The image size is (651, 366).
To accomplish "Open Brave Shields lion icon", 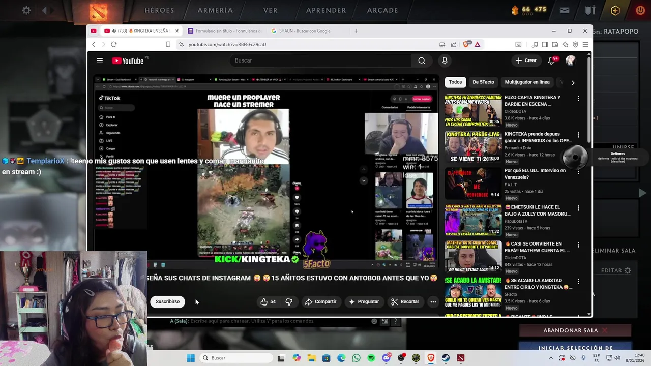I will (465, 44).
